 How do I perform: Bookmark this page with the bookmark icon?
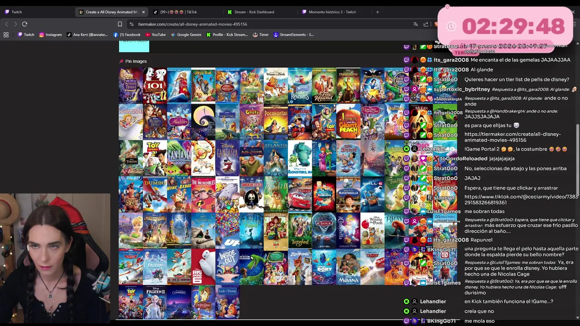120,24
